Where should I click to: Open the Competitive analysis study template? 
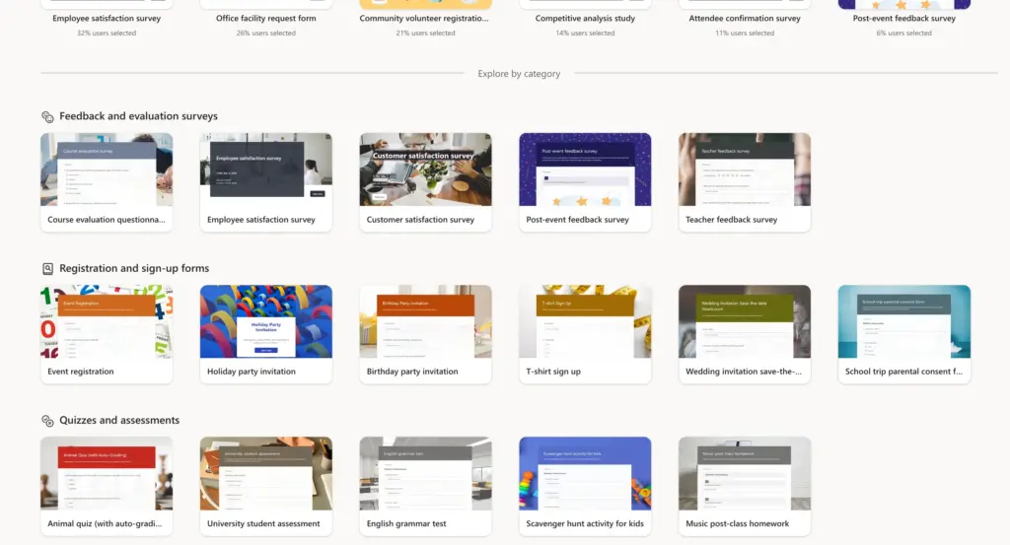click(585, 19)
